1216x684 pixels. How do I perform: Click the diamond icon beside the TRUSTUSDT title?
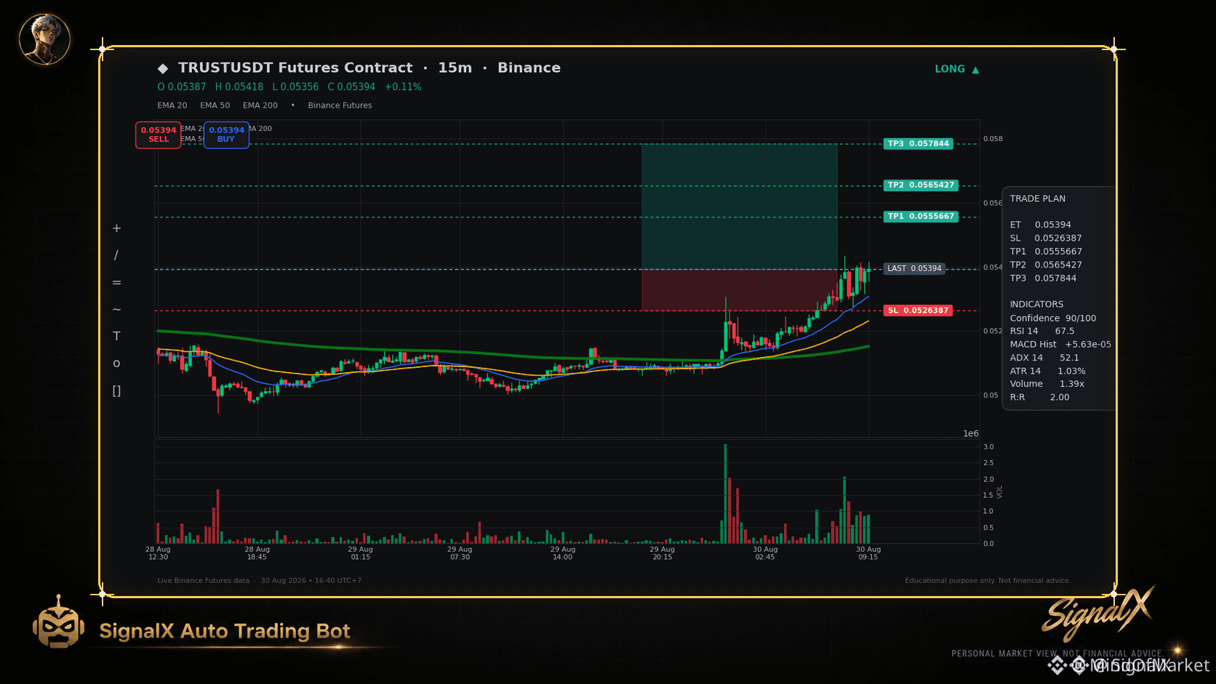pyautogui.click(x=163, y=68)
